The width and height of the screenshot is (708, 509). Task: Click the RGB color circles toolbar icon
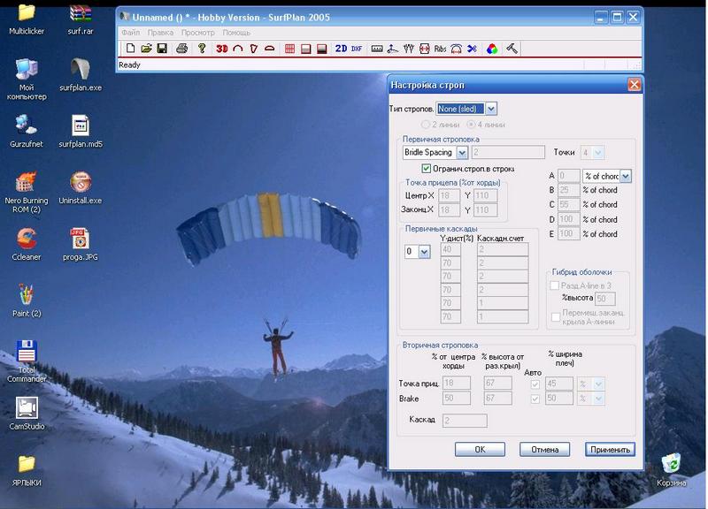click(x=492, y=49)
